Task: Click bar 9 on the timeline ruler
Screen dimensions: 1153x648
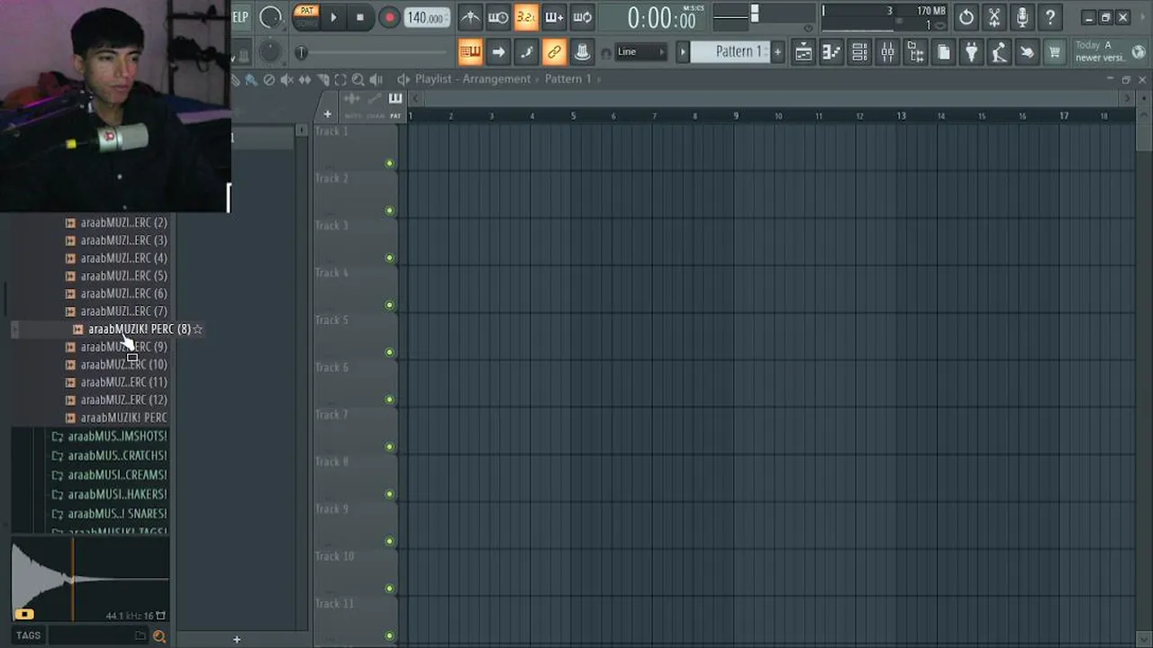Action: coord(736,115)
